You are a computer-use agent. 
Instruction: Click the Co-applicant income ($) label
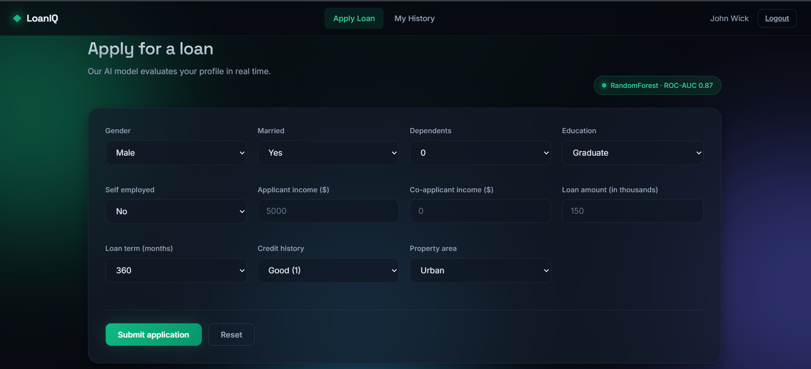coord(452,190)
